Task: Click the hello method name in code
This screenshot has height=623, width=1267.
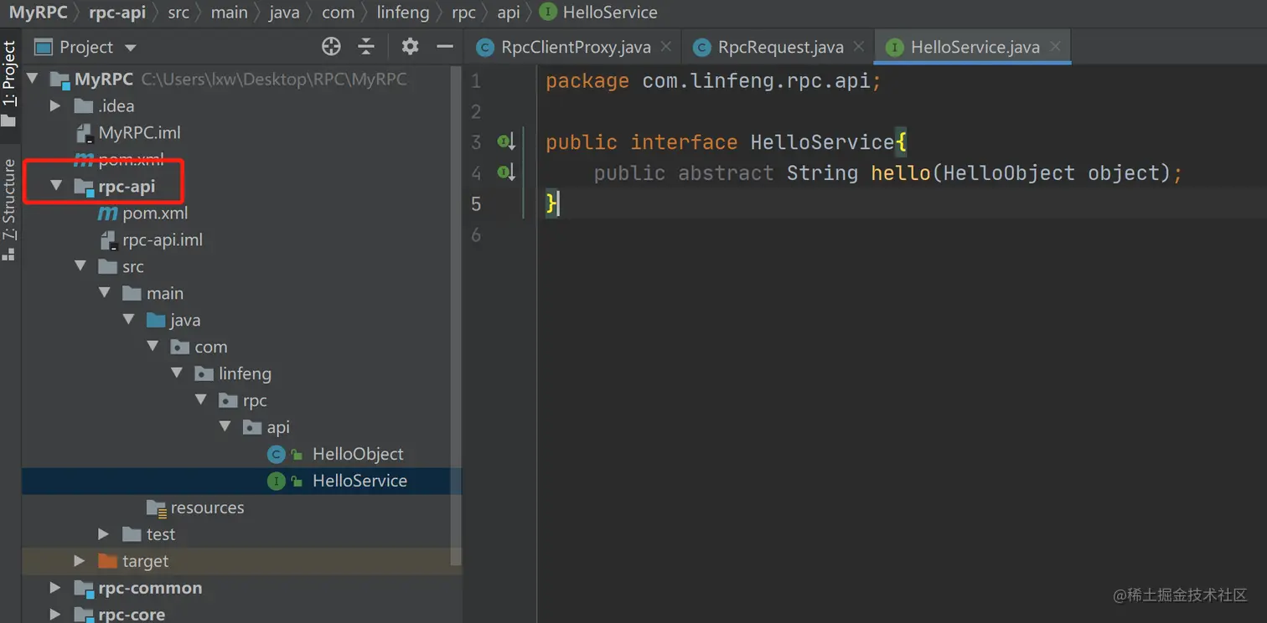Action: point(901,173)
